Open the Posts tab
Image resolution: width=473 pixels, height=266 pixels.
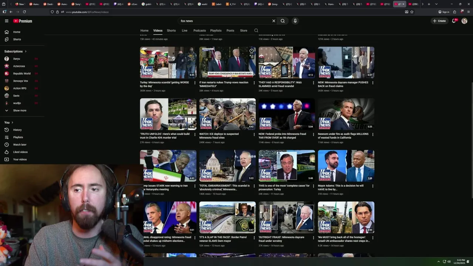click(230, 31)
